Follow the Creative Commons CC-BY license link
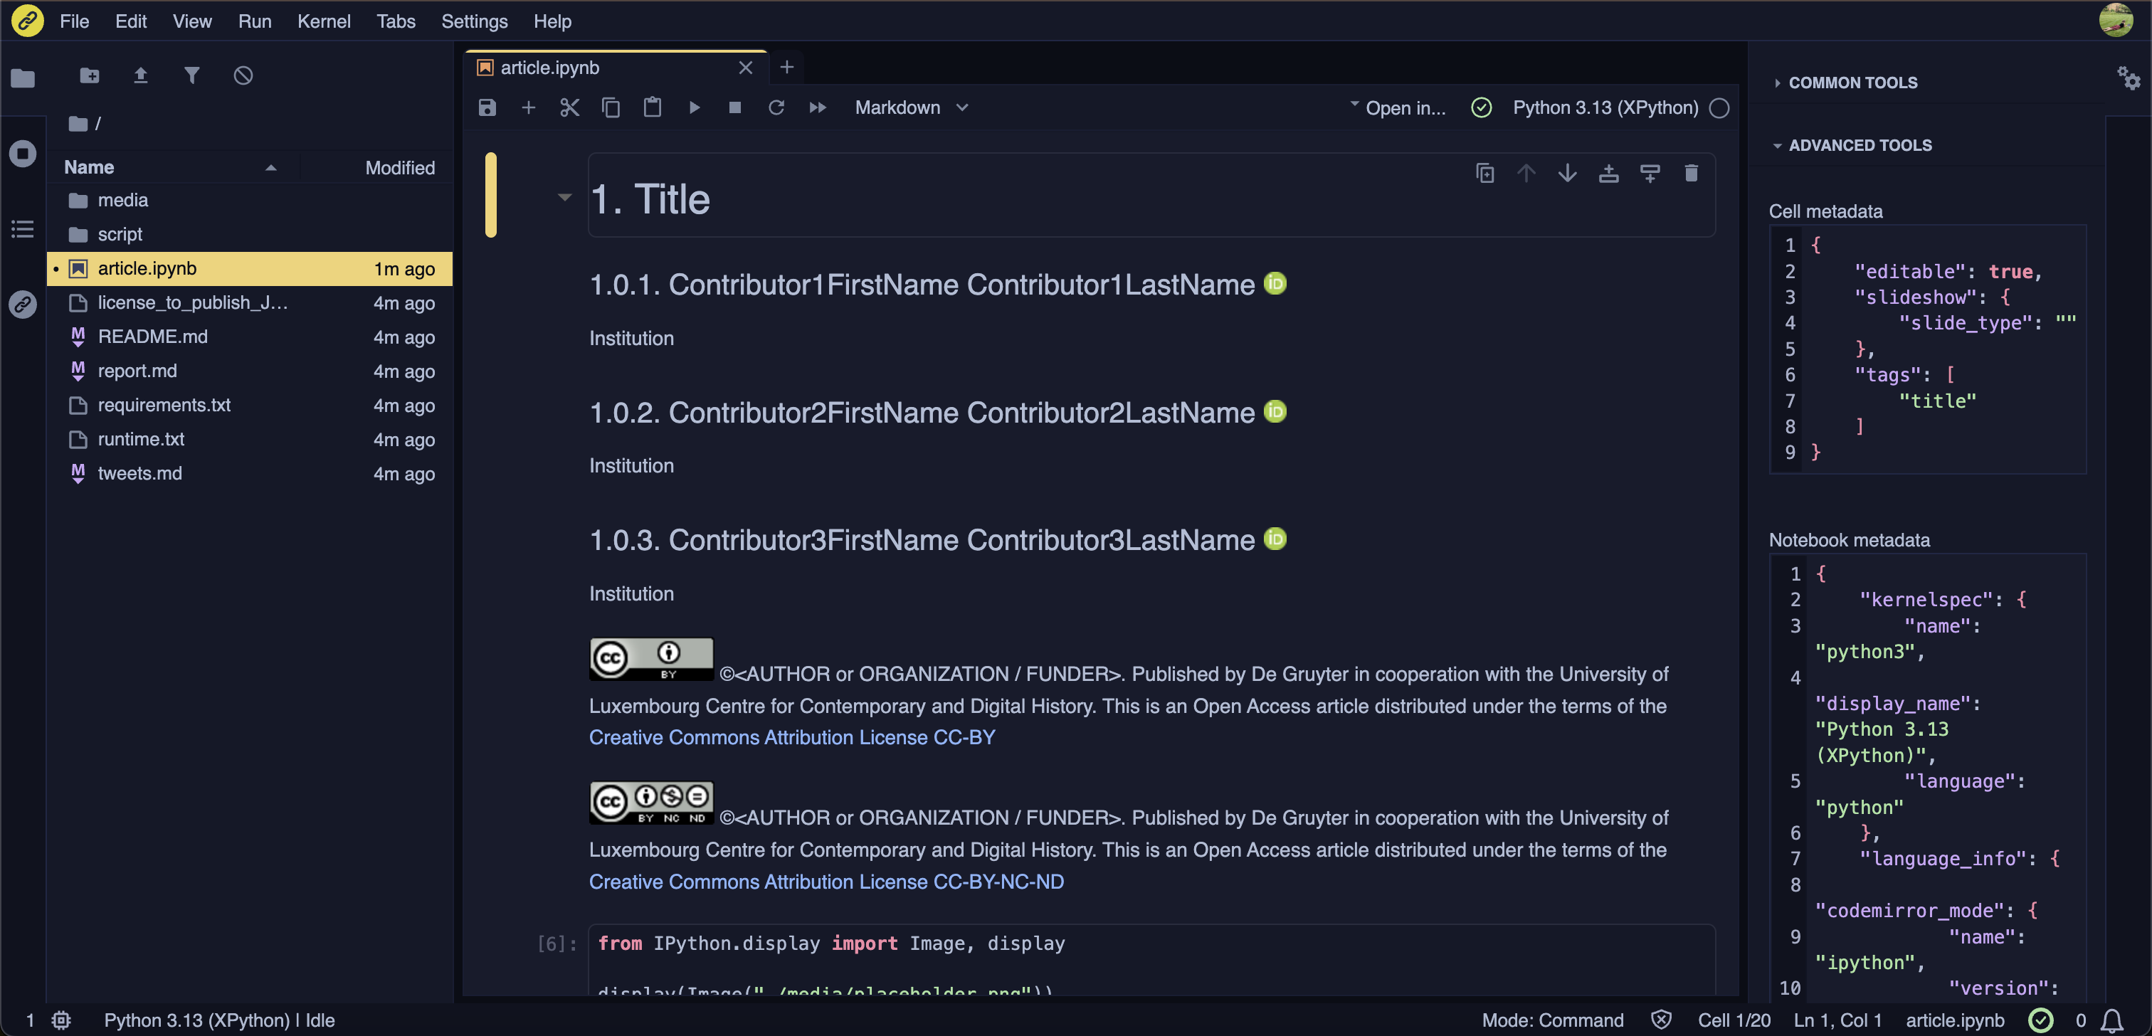The height and width of the screenshot is (1036, 2152). [x=792, y=738]
